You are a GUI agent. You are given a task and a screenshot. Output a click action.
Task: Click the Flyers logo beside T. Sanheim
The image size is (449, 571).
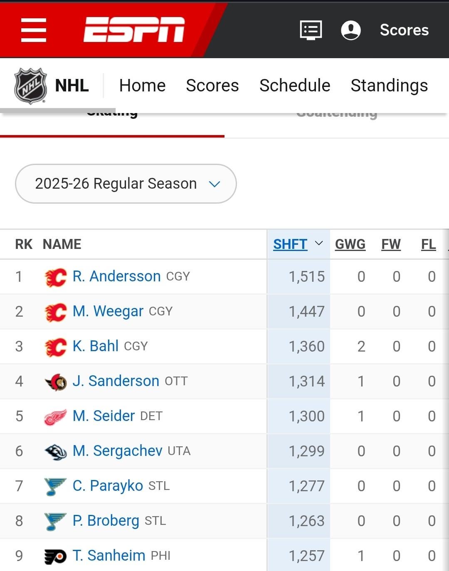[x=56, y=556]
